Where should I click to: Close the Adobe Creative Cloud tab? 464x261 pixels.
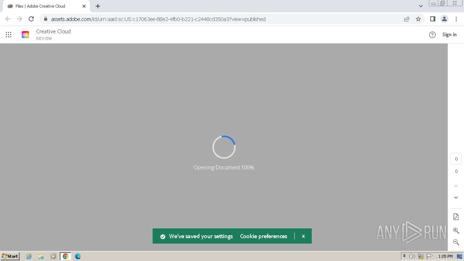point(84,6)
